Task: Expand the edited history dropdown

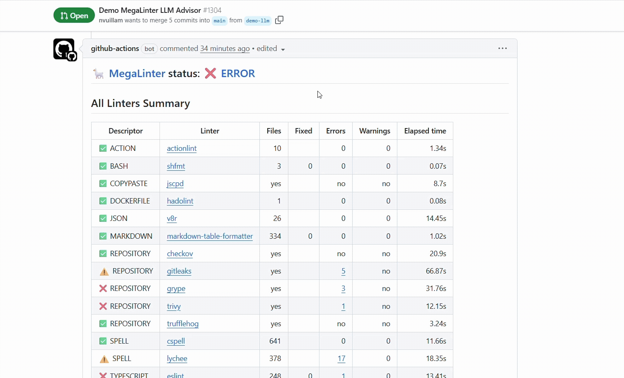Action: pyautogui.click(x=283, y=49)
